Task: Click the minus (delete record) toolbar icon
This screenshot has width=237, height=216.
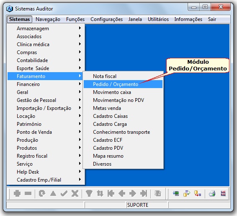Action: 28,193
